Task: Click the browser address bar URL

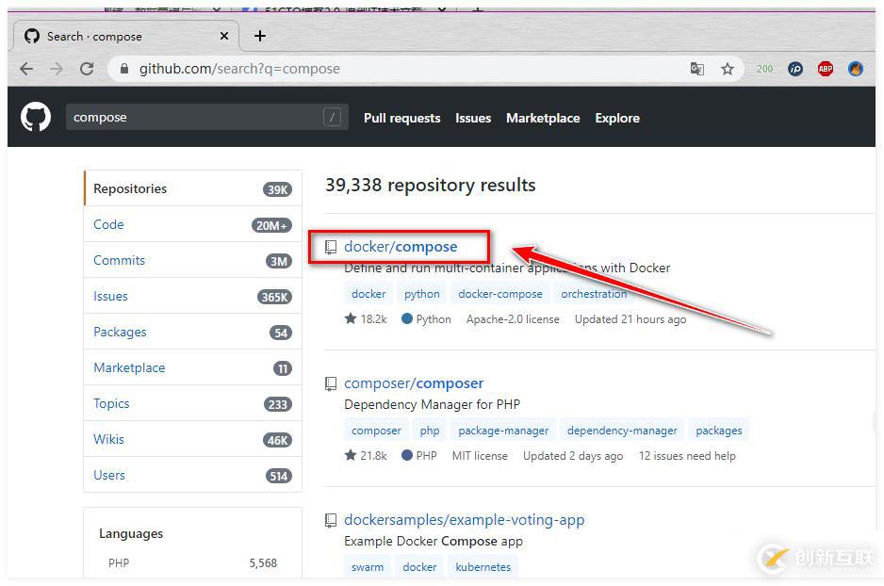Action: 239,69
